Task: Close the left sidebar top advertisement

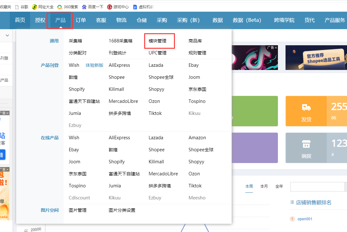Action: pyautogui.click(x=8, y=113)
